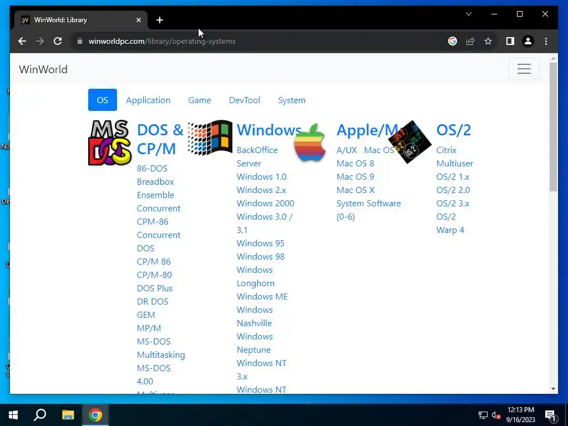Open the GEM link

click(146, 315)
